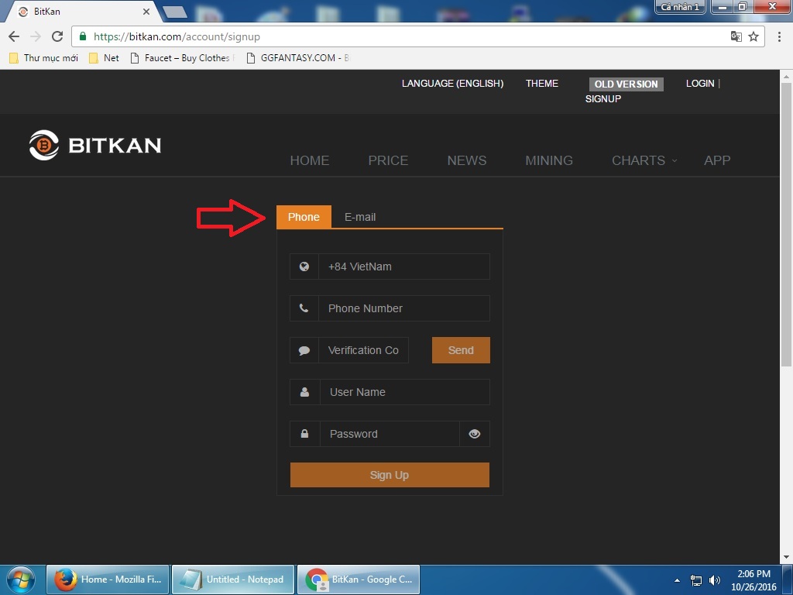Click the OLD VERSION button

click(x=626, y=84)
